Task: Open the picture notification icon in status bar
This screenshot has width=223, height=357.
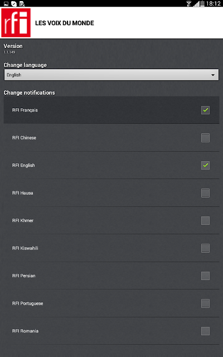Action: 6,3
